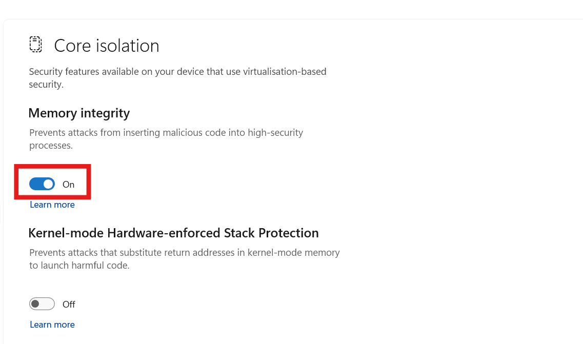Click the Memory integrity heading
Screen dimensions: 583x344
click(x=79, y=113)
